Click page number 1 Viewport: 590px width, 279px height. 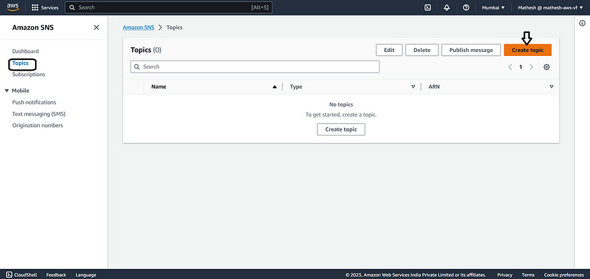pyautogui.click(x=521, y=67)
